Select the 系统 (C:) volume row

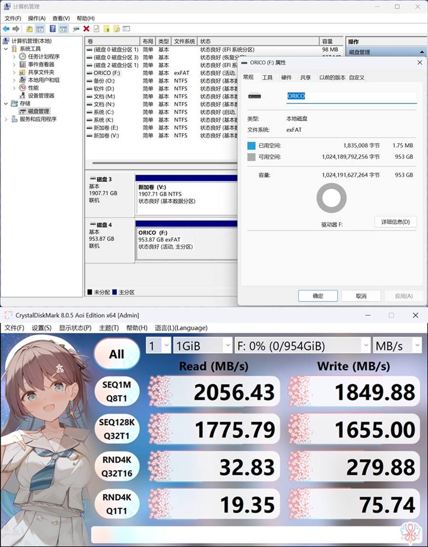tap(162, 112)
